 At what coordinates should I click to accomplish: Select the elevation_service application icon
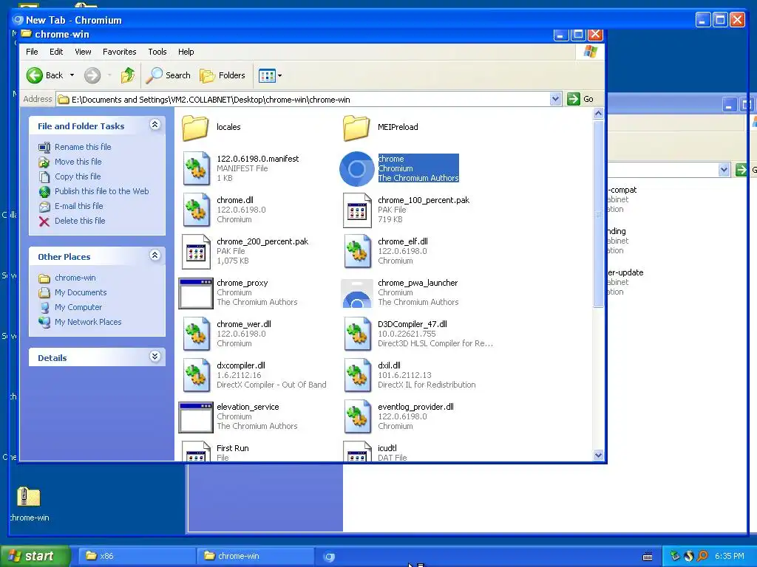195,417
